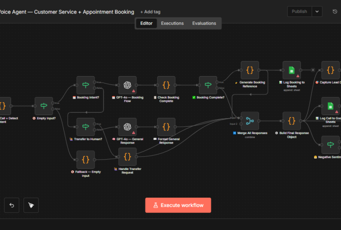Click the Booking Intent? switch node
The height and width of the screenshot is (230, 341).
(x=86, y=85)
